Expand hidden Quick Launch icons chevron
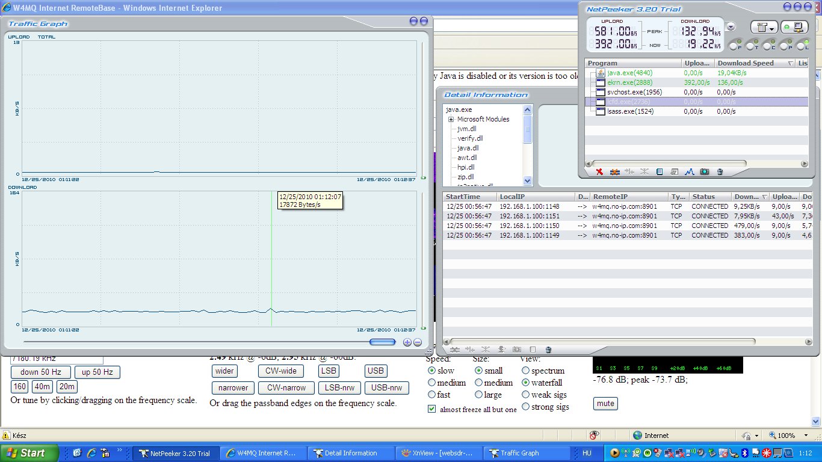822x462 pixels. (x=120, y=450)
